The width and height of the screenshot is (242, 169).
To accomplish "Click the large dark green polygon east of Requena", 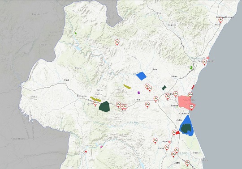I will point(104,106).
